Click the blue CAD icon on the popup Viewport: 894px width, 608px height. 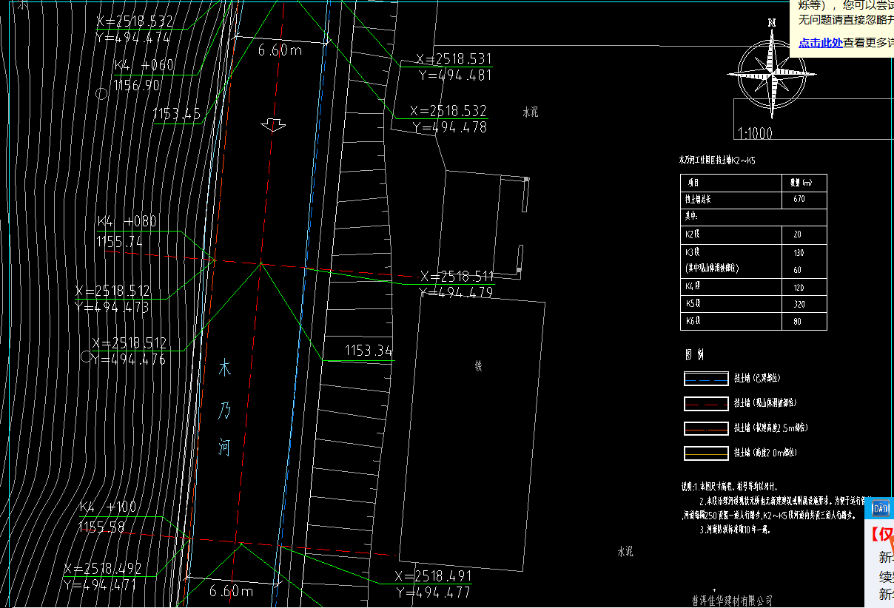click(x=880, y=508)
